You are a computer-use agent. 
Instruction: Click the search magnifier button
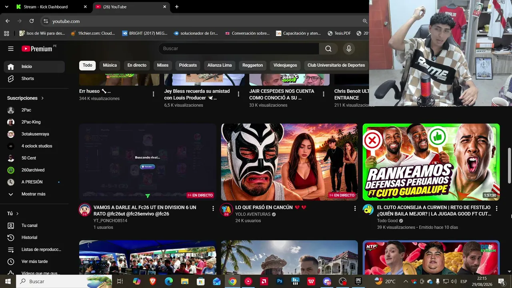(x=328, y=49)
